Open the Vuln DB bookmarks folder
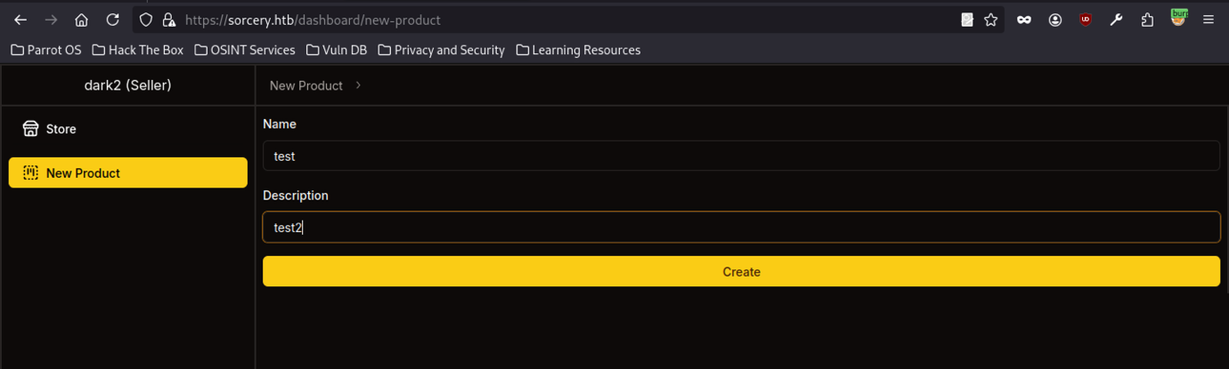The width and height of the screenshot is (1229, 369). [336, 50]
